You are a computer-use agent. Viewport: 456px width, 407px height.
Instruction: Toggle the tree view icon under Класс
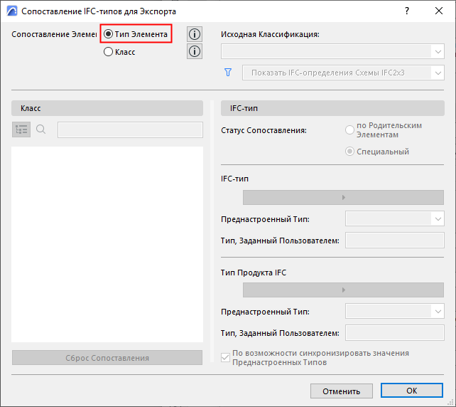click(21, 129)
